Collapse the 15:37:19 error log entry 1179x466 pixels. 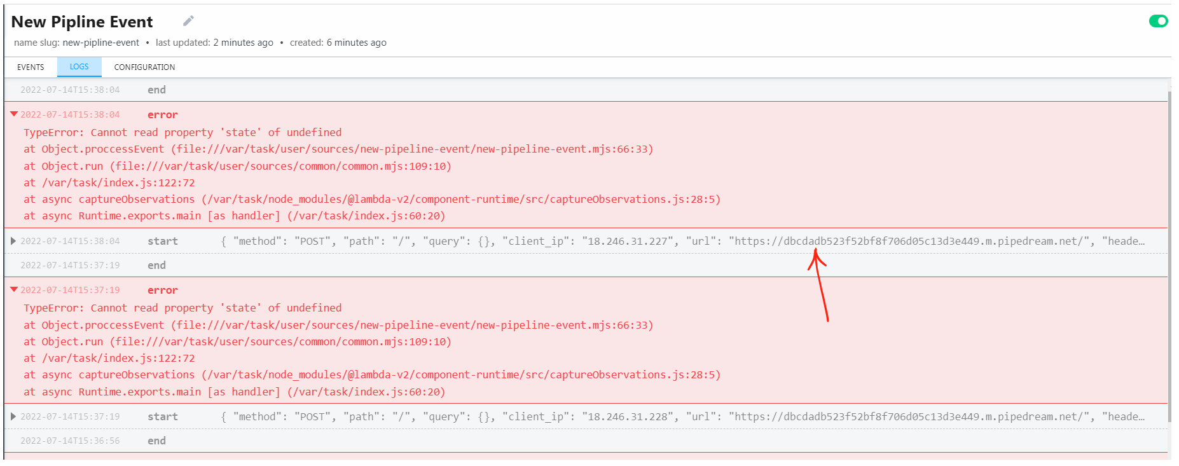[13, 290]
